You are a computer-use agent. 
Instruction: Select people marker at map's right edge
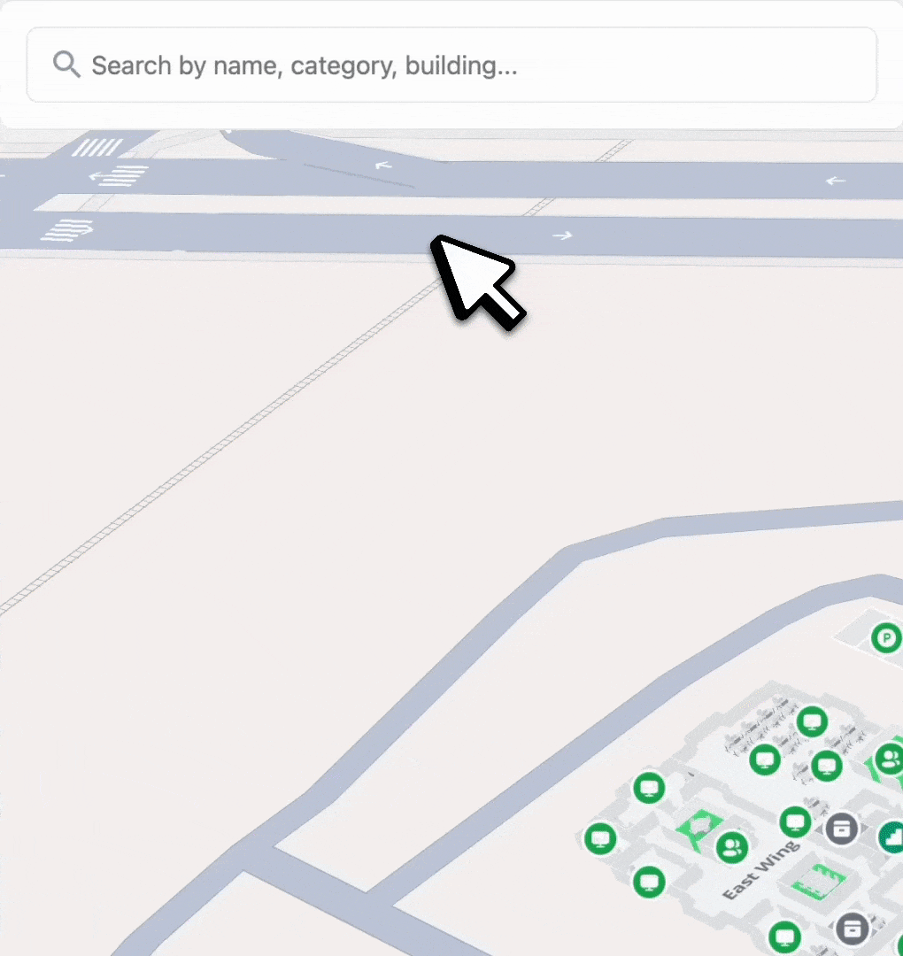click(x=889, y=759)
